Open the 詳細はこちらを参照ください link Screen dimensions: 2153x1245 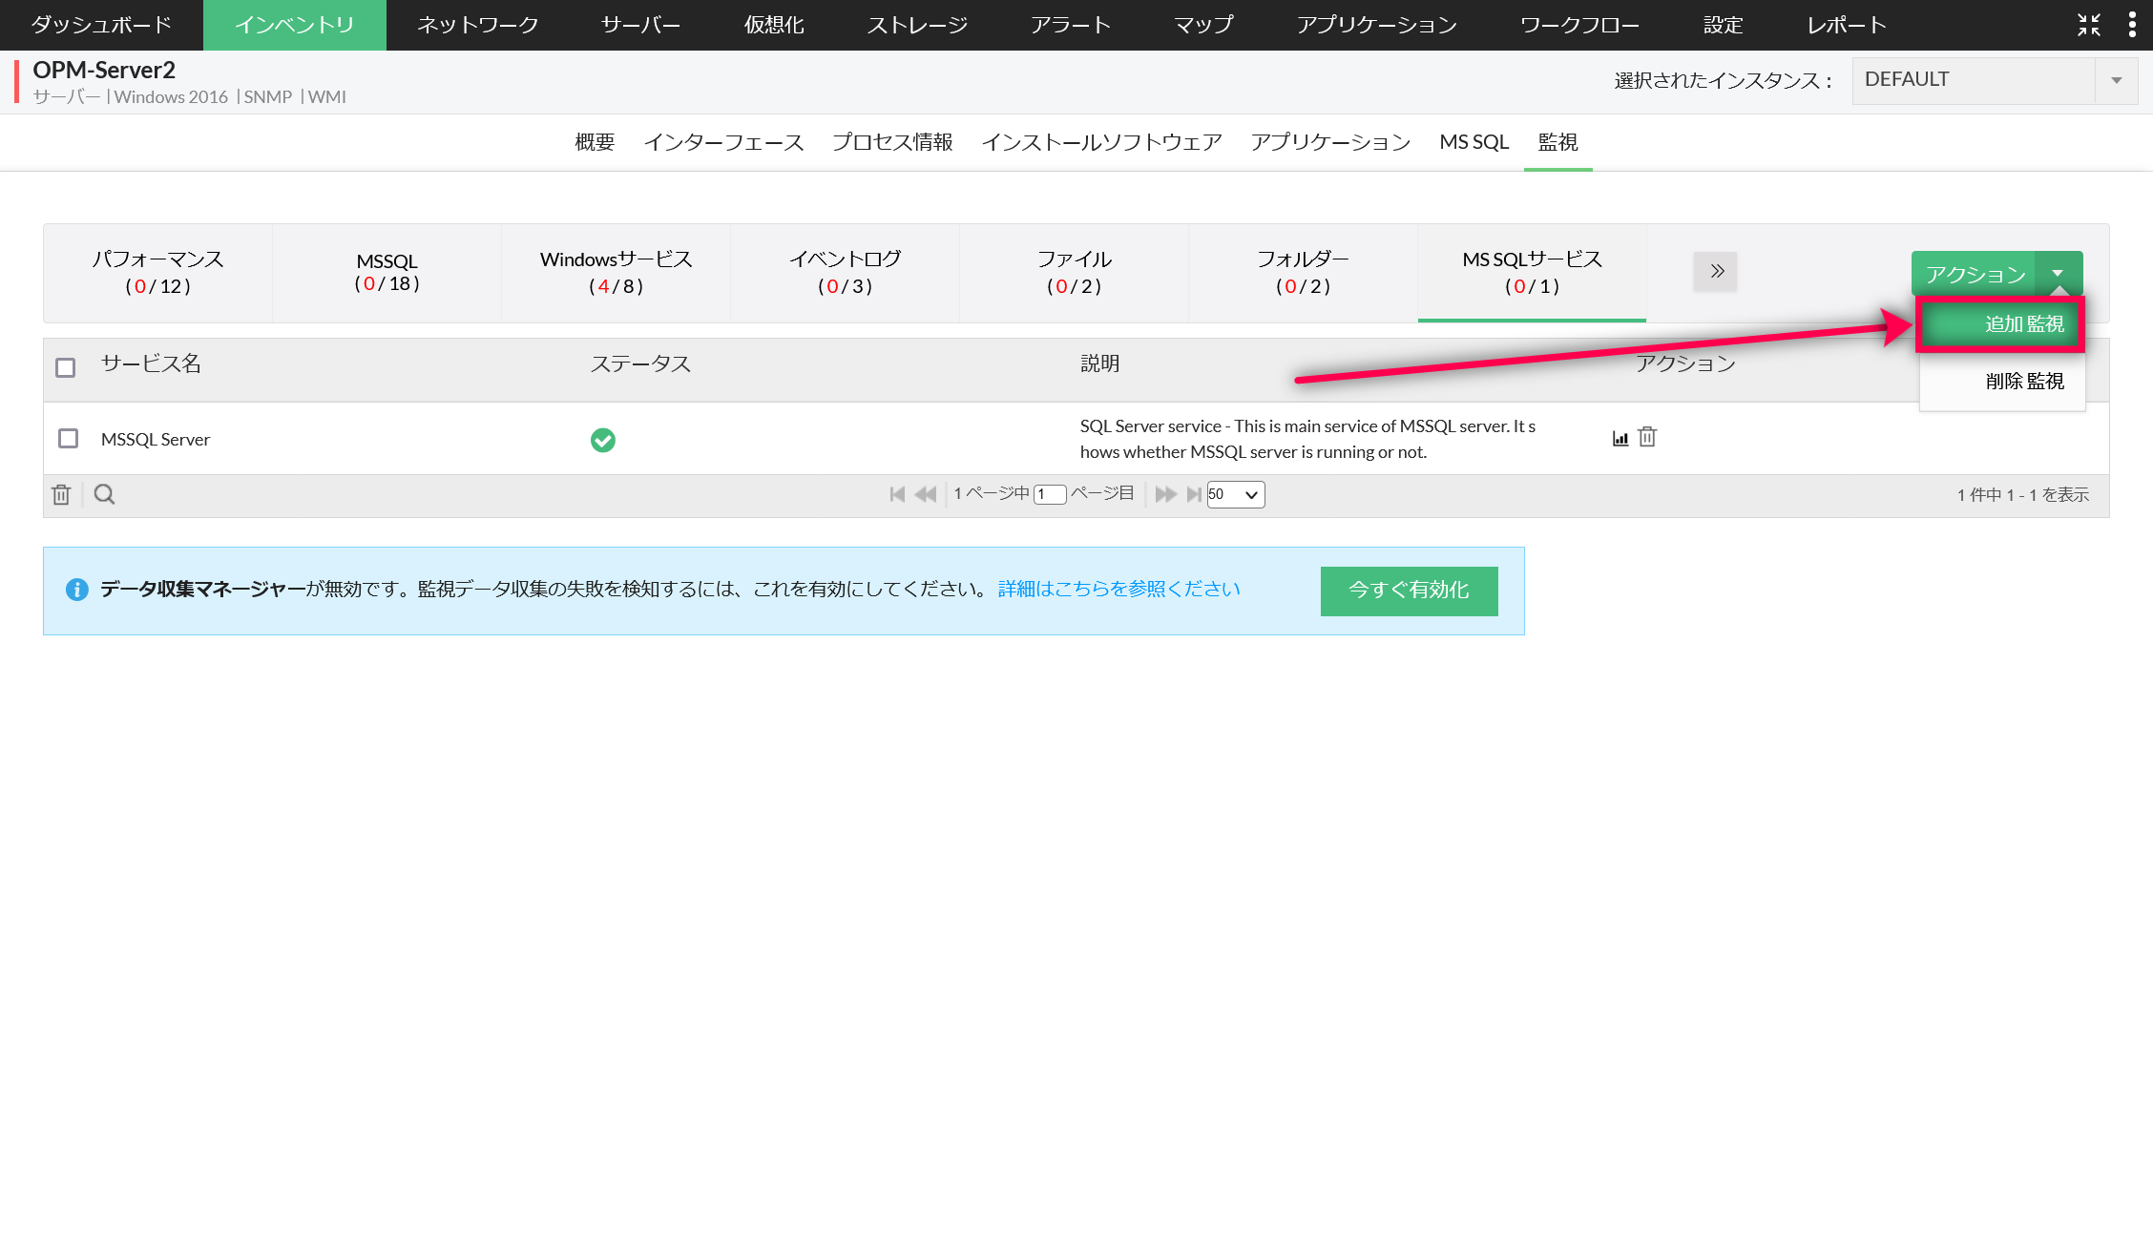1118,590
